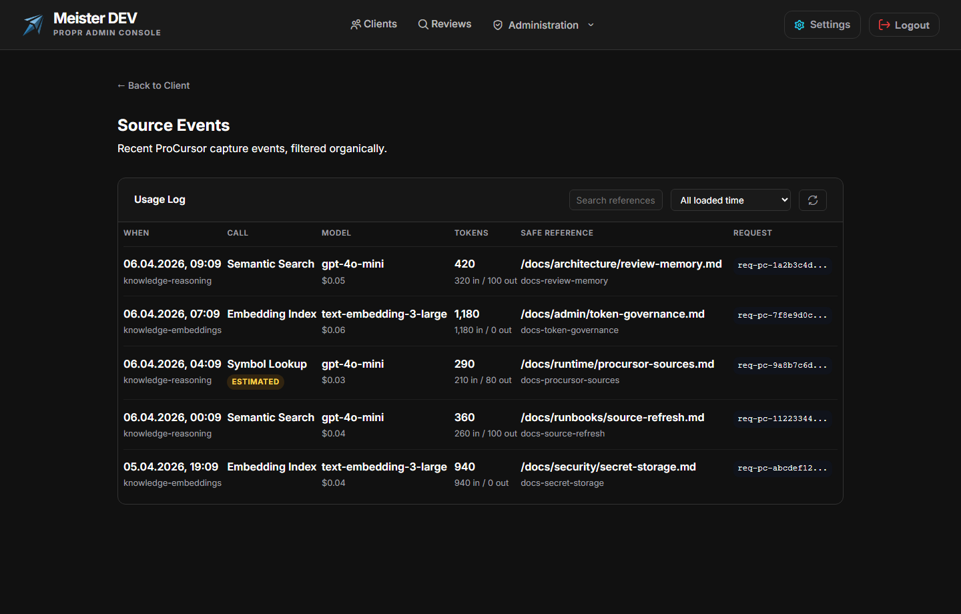Screen dimensions: 961x614
Task: Click the WHEN column header
Action: point(136,233)
